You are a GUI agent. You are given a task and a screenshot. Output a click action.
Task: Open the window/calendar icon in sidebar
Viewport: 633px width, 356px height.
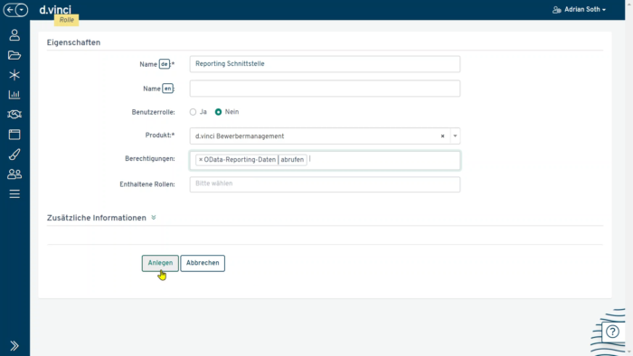click(14, 135)
